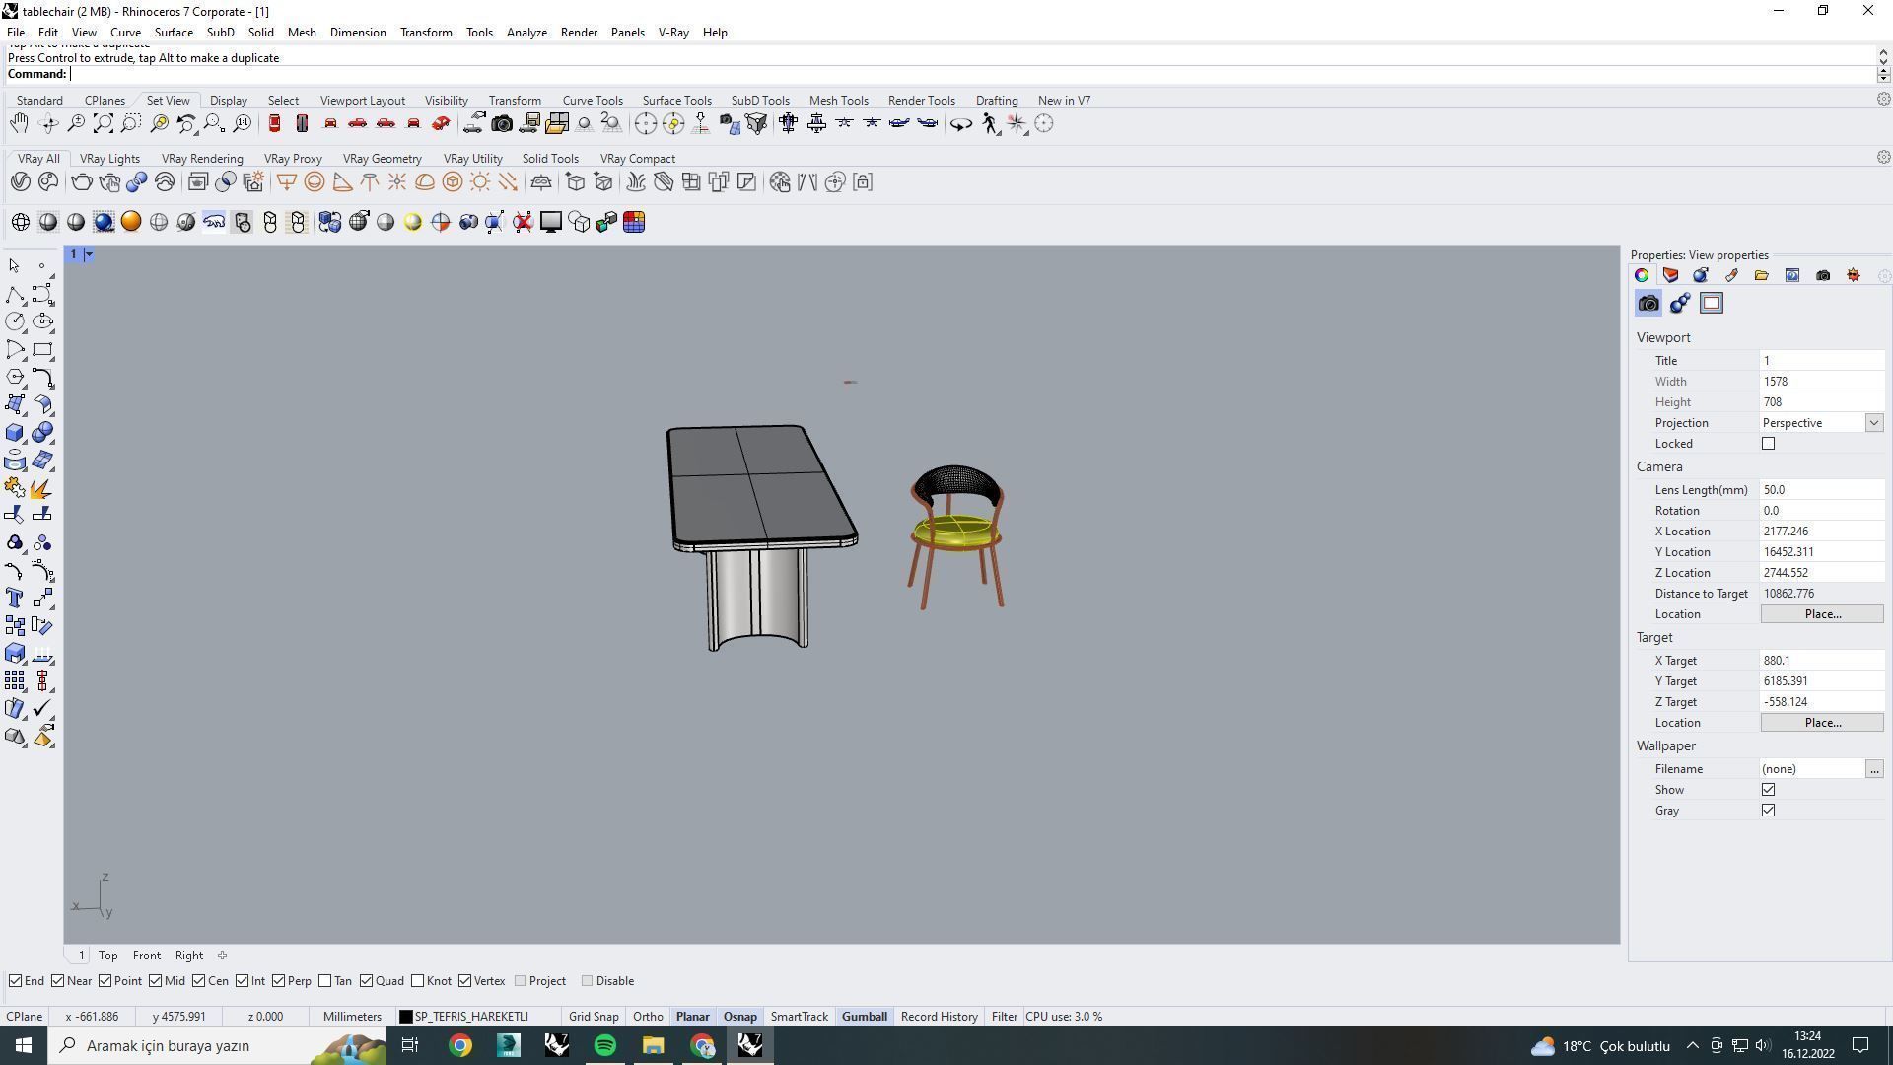Screen dimensions: 1893x1065
Task: Add a new viewport tab plus
Action: tap(222, 956)
